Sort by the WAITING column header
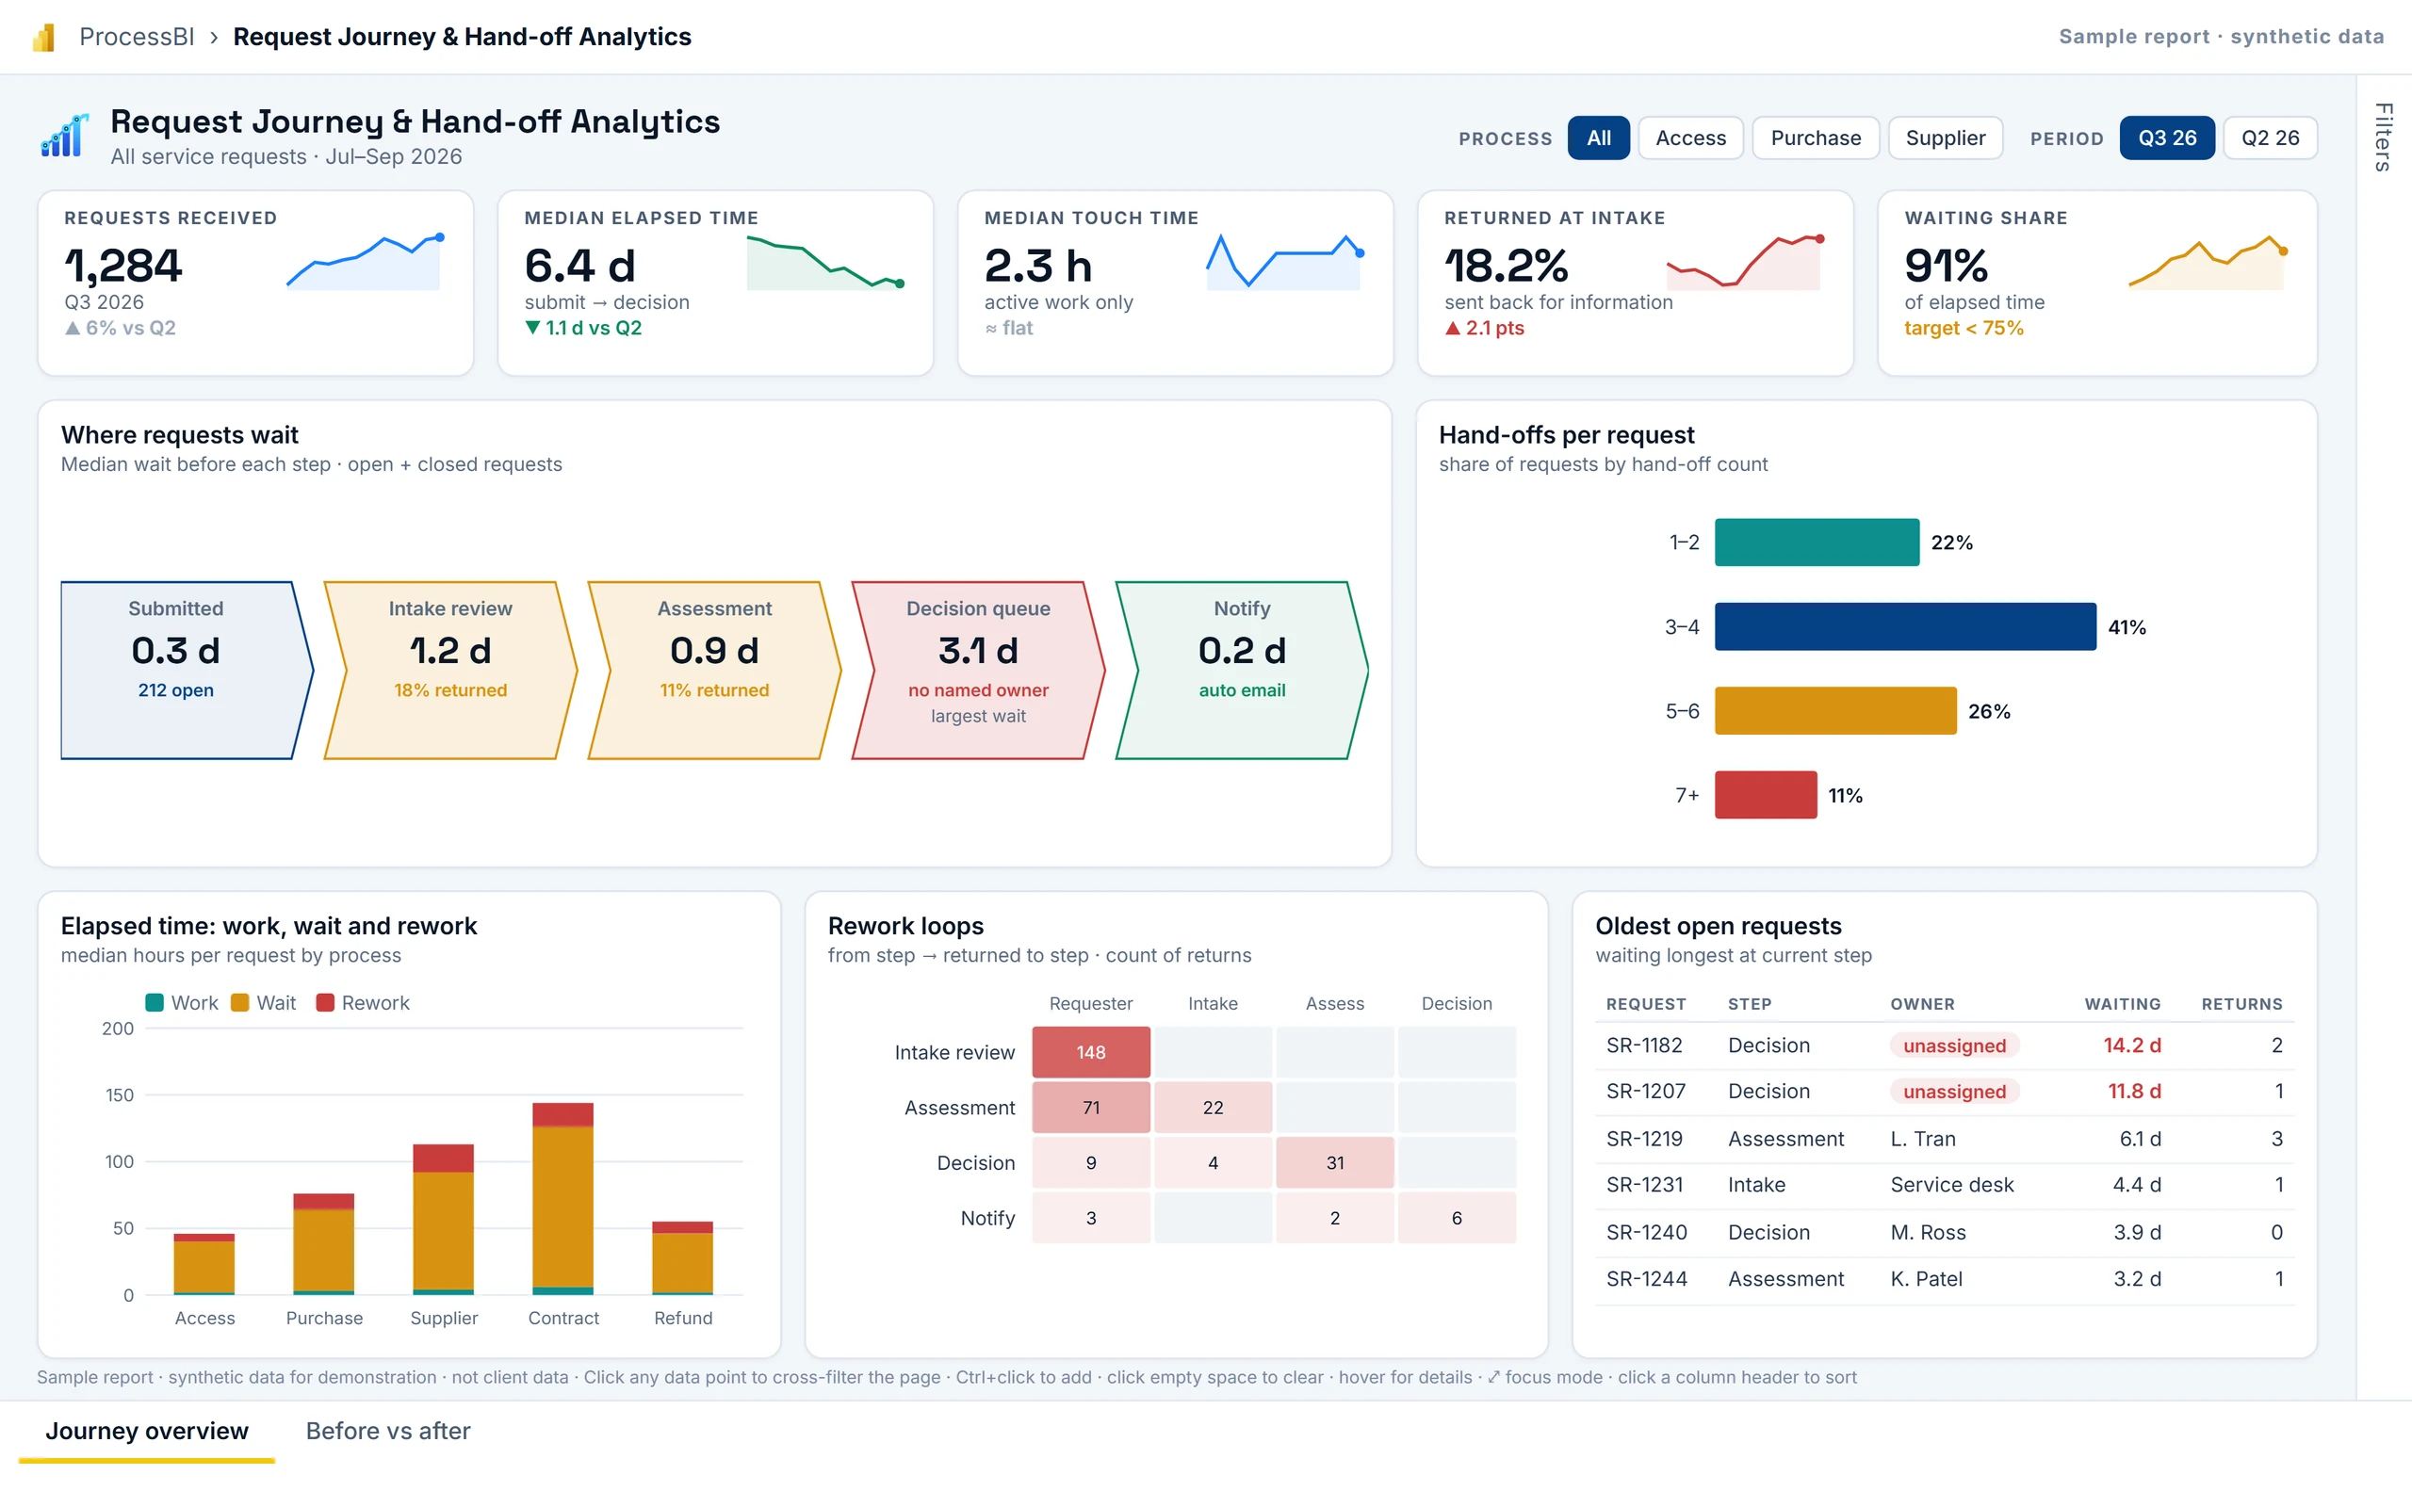2412x1507 pixels. [x=2122, y=1005]
